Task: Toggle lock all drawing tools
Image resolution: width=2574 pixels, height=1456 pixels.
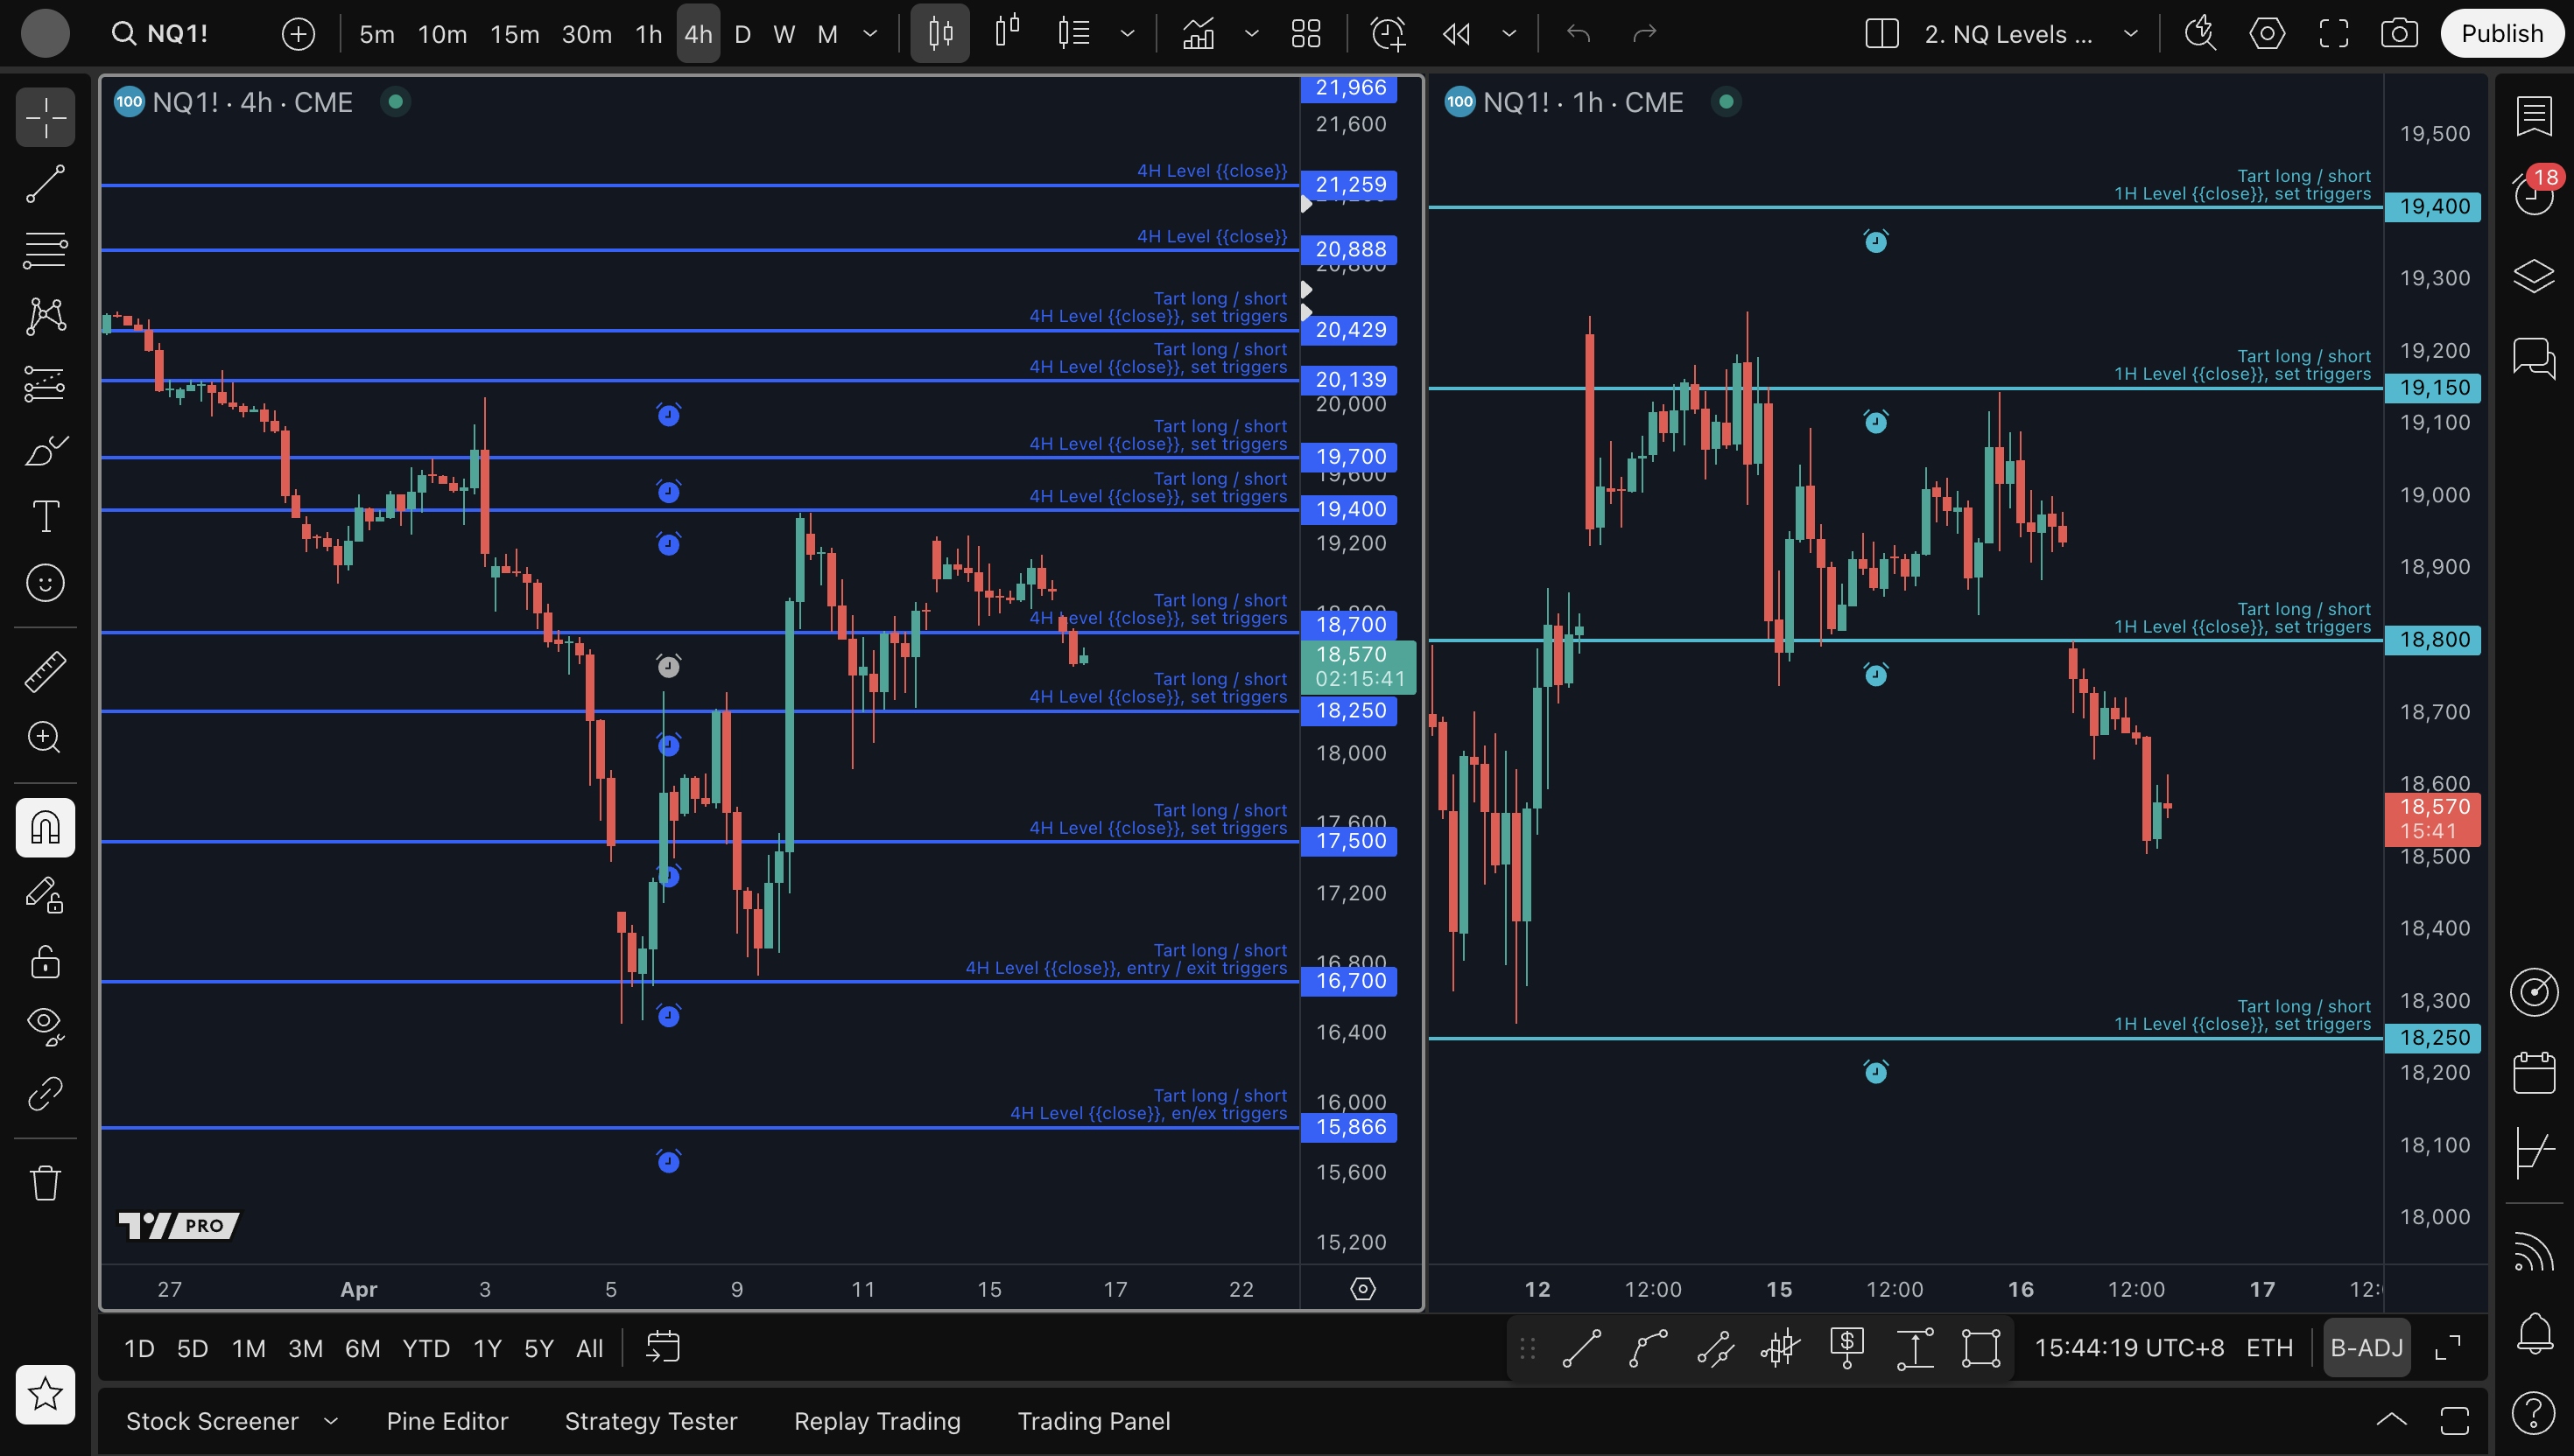Action: (45, 961)
